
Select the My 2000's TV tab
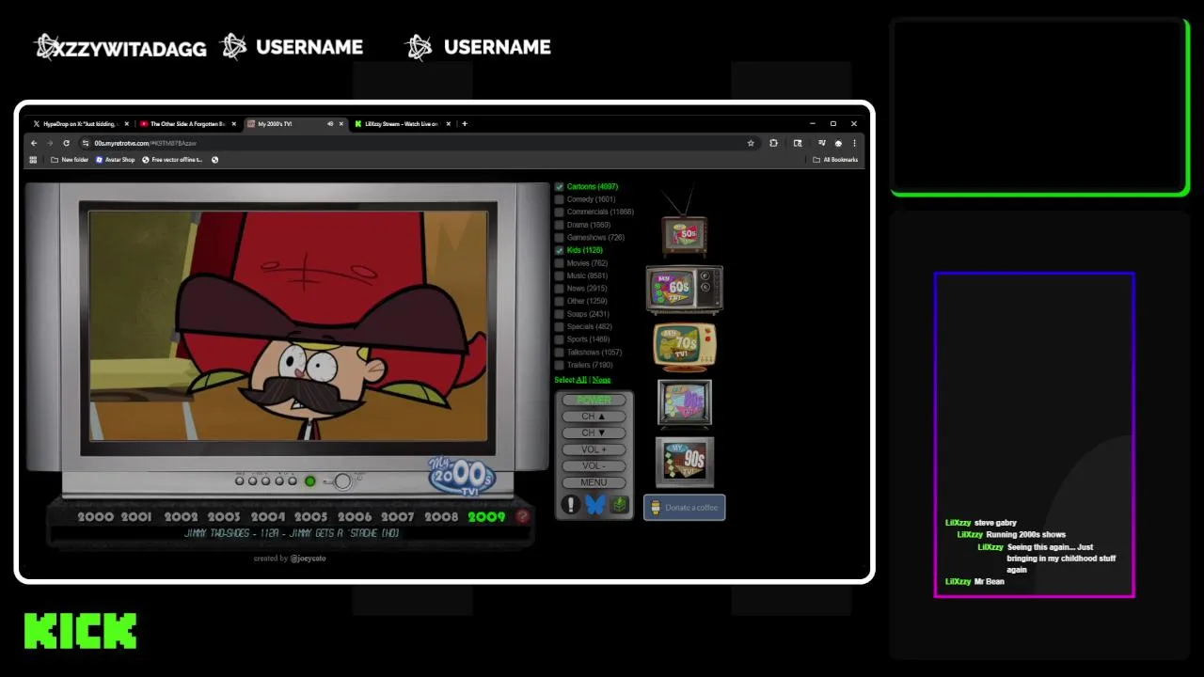pos(294,123)
